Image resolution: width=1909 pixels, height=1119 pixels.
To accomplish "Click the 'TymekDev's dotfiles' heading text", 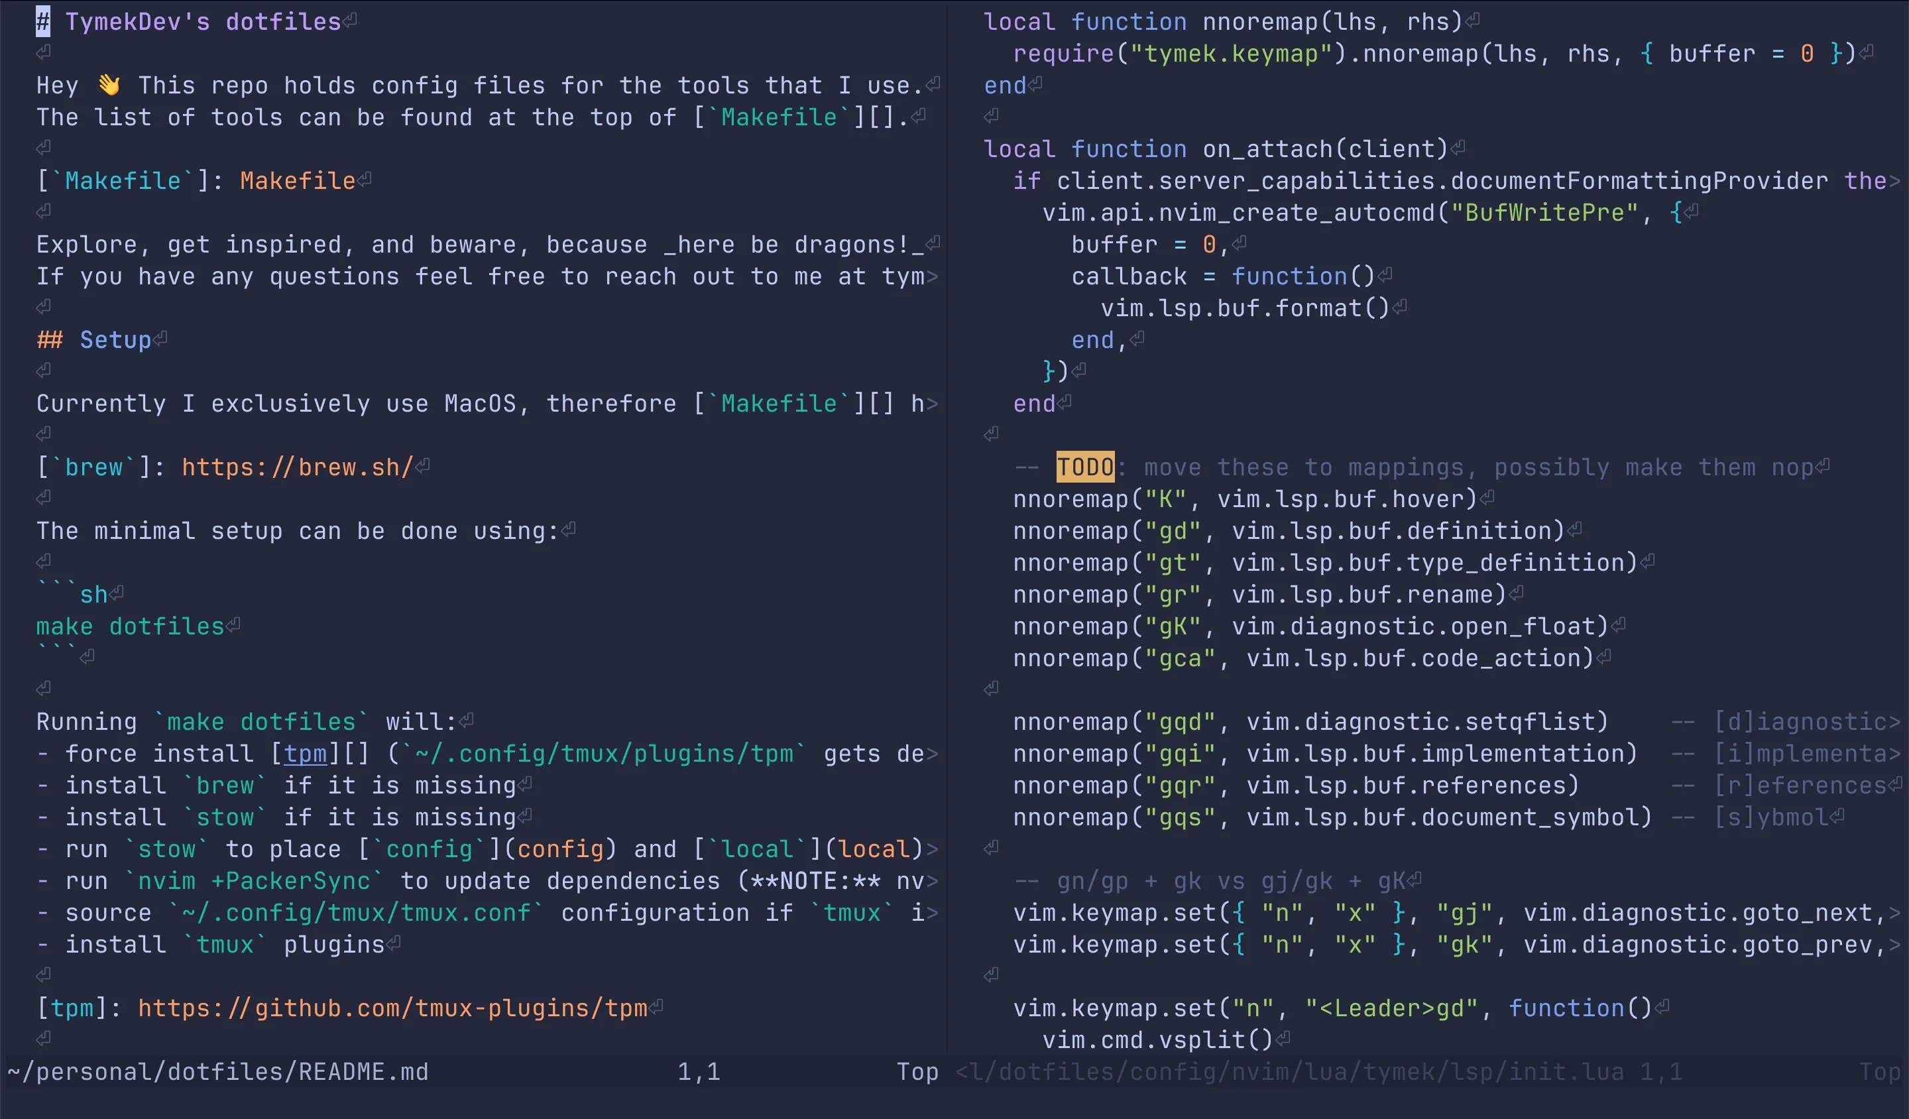I will coord(203,22).
